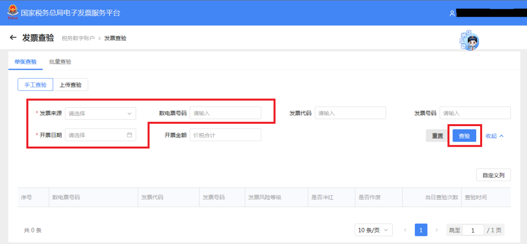Switch to the 单张查验 tab
527x244 pixels.
coord(25,62)
